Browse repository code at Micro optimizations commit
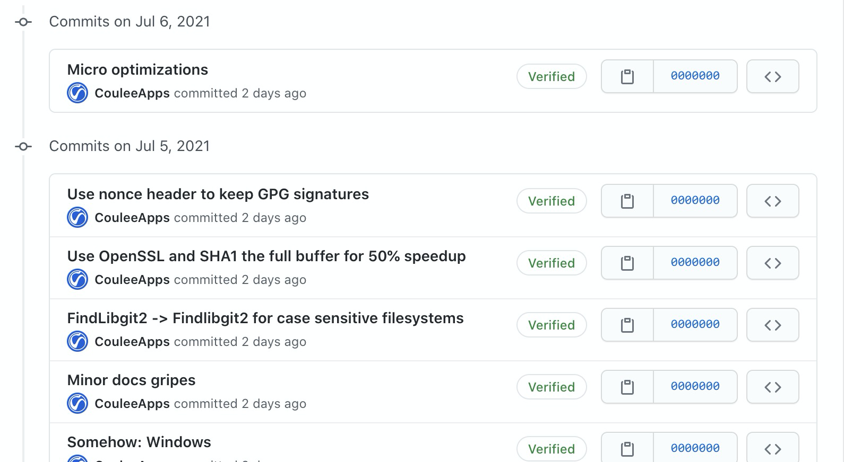 coord(772,76)
